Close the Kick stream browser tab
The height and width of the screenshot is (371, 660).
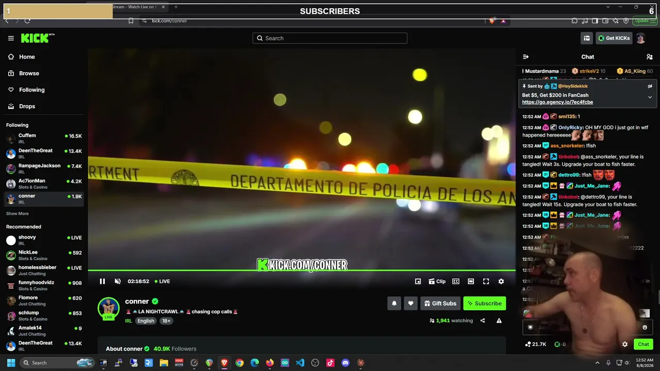[163, 7]
